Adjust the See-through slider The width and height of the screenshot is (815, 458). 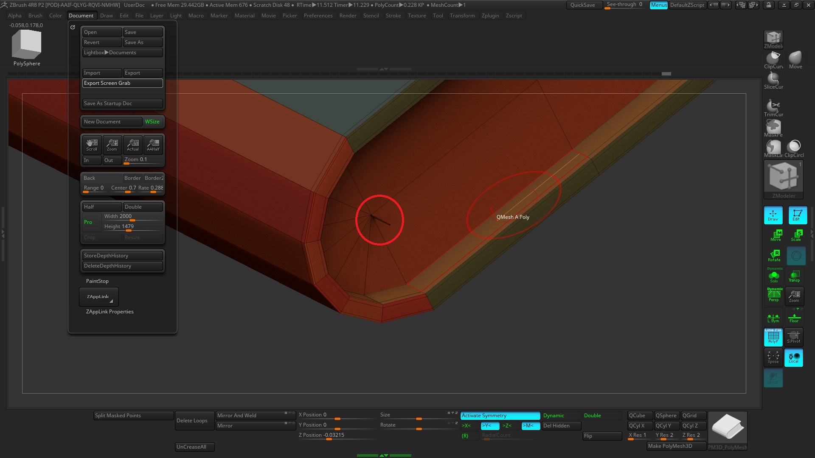pos(625,5)
